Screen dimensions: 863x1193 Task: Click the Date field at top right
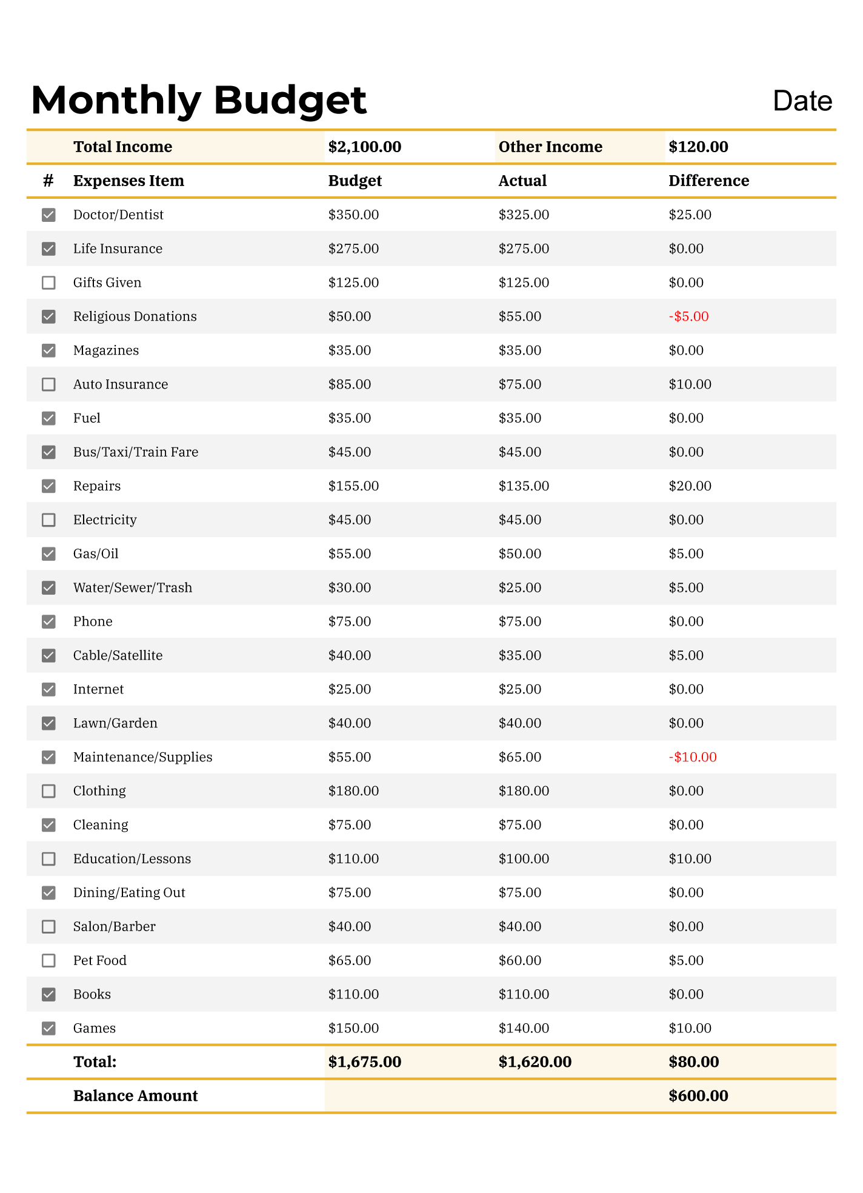coord(802,101)
